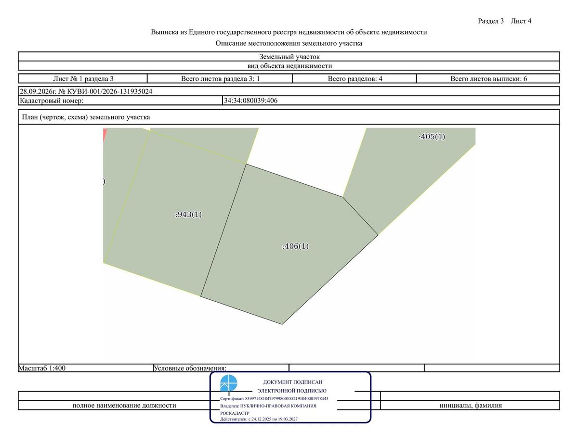This screenshot has height=446, width=578.
Task: Select the "Всего листов выписки: 6" cell
Action: 488,78
